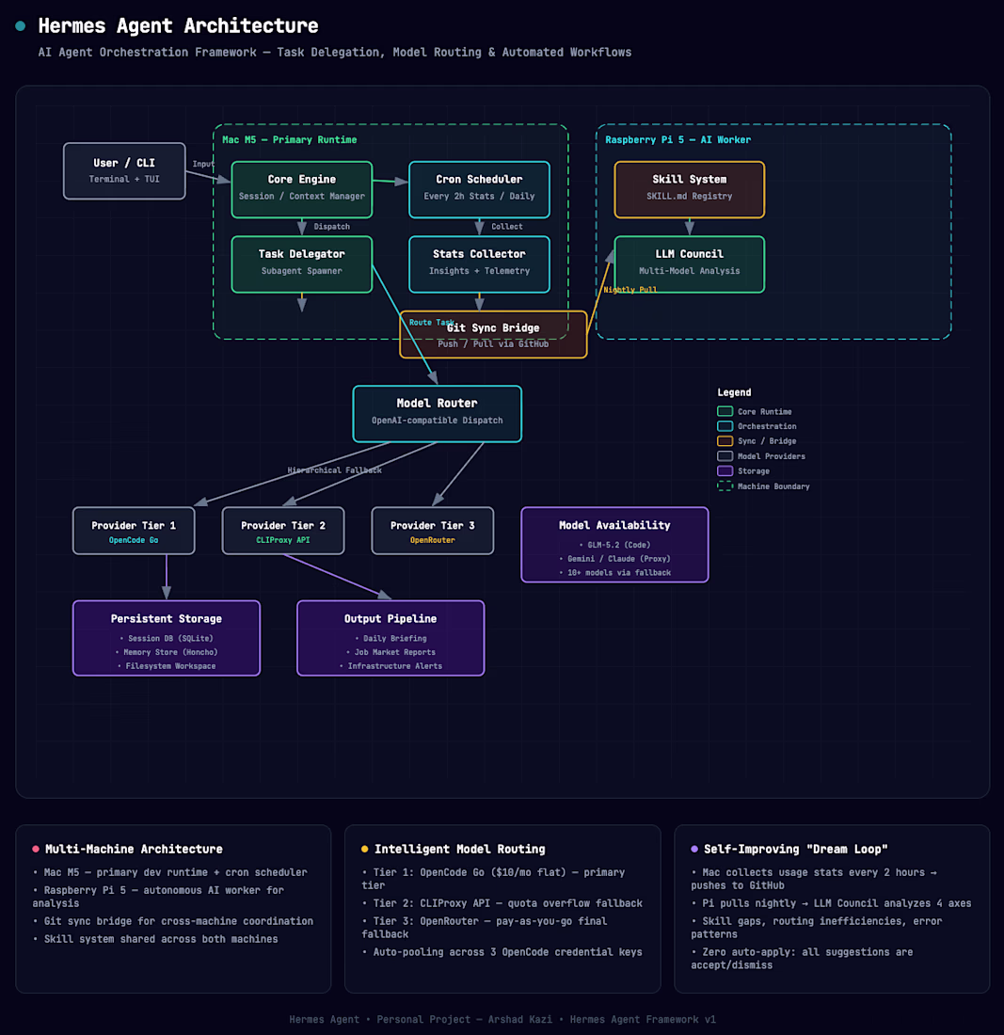Click the Dispatch arrow label
1004x1035 pixels.
[x=331, y=227]
